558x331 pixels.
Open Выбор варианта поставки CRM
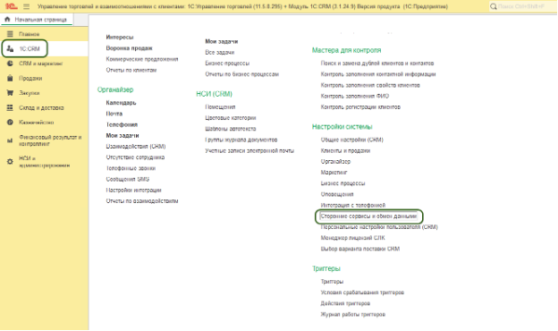pyautogui.click(x=360, y=249)
